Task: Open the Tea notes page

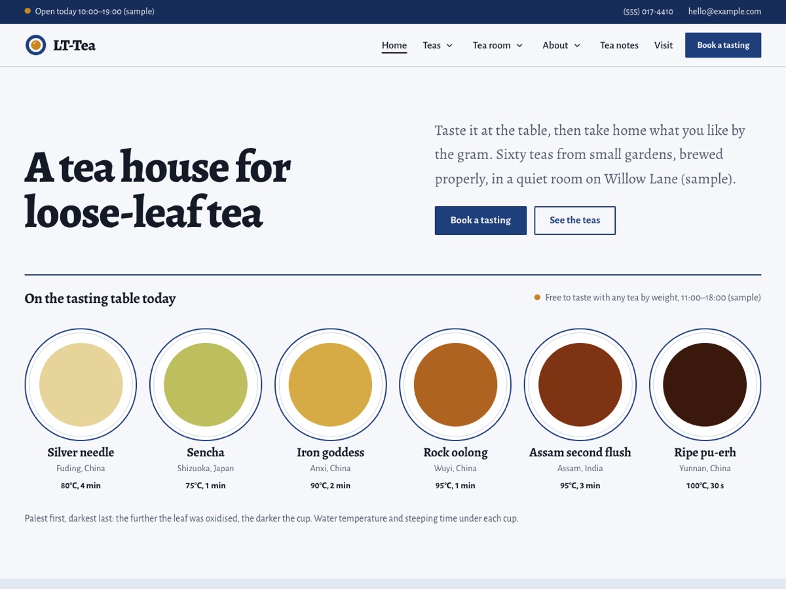Action: coord(619,45)
